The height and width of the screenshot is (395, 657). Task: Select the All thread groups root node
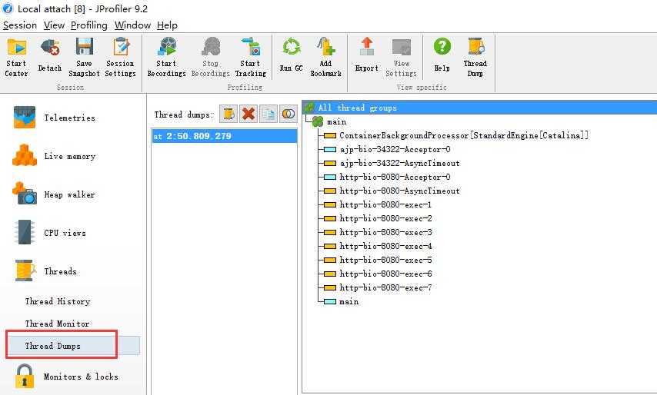[x=479, y=108]
